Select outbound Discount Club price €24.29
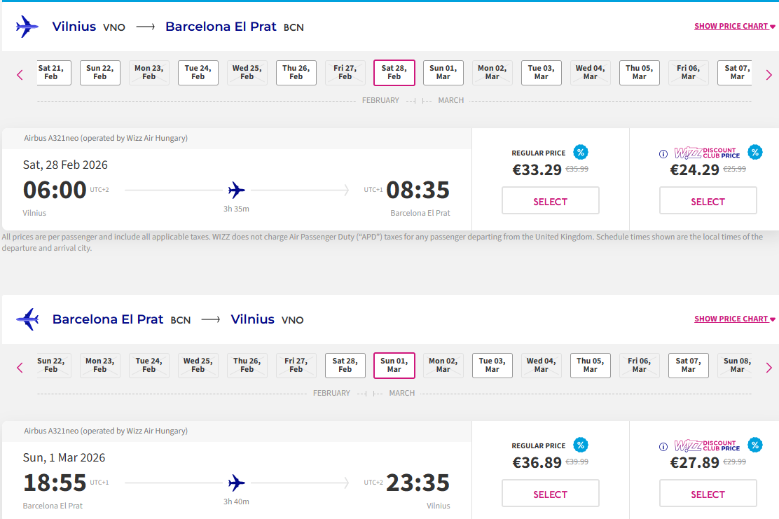Image resolution: width=779 pixels, height=519 pixels. click(x=708, y=201)
